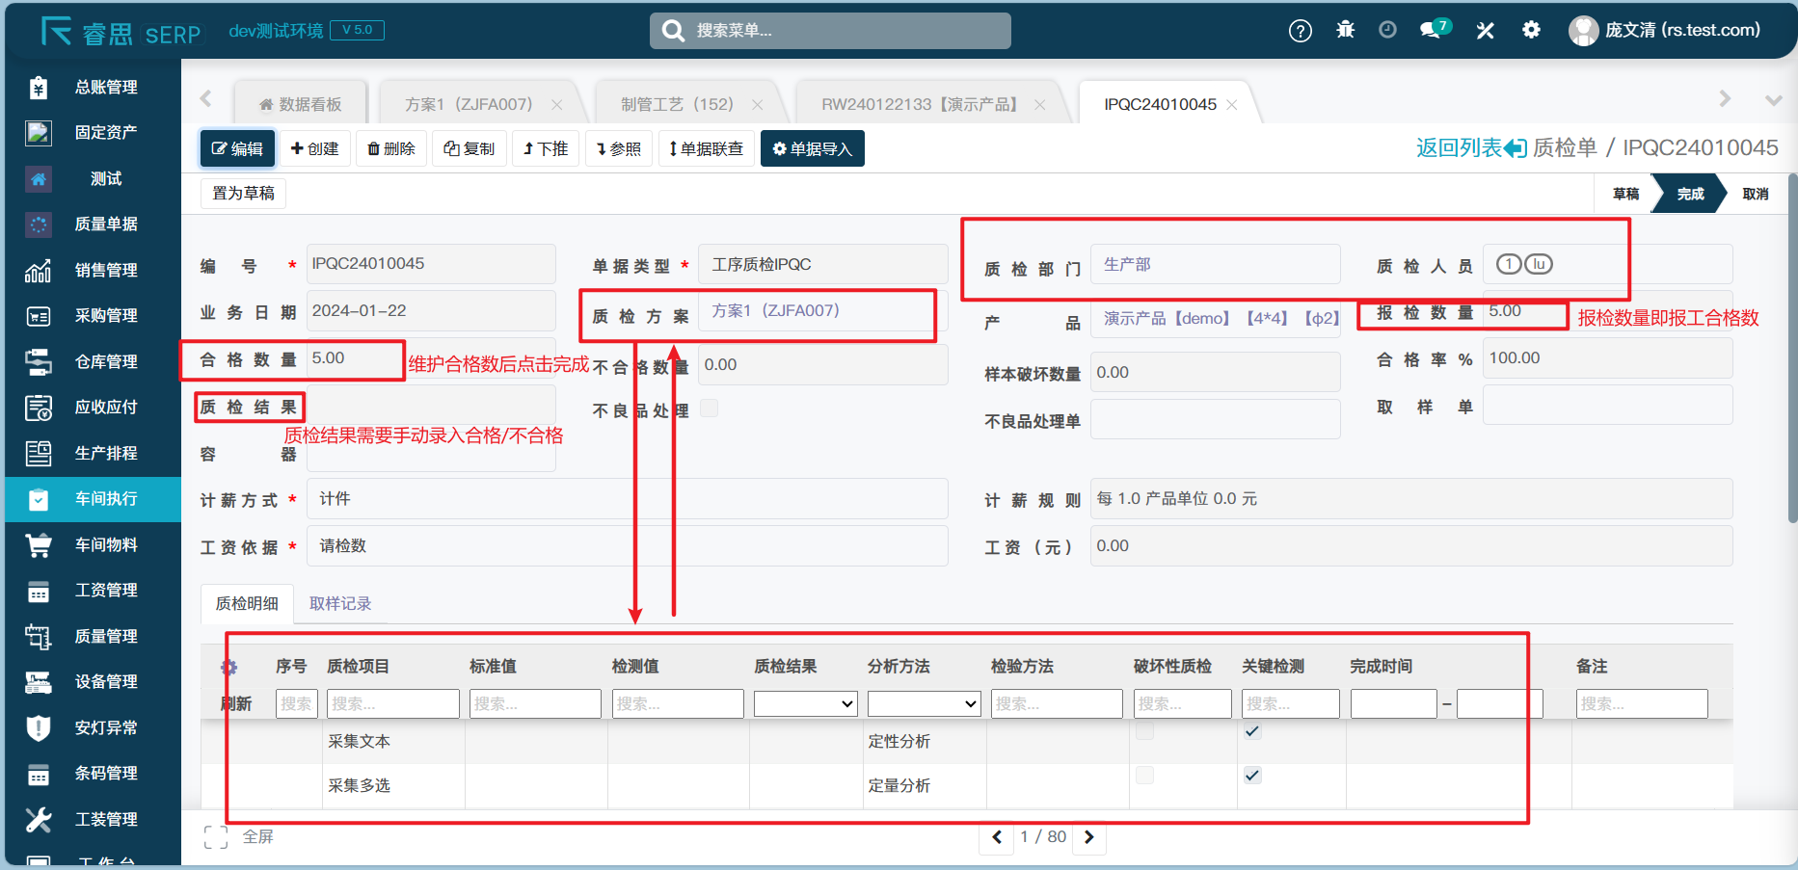Screen dimensions: 1798x870
Task: Open the 质检结果 filter dropdown
Action: point(805,704)
